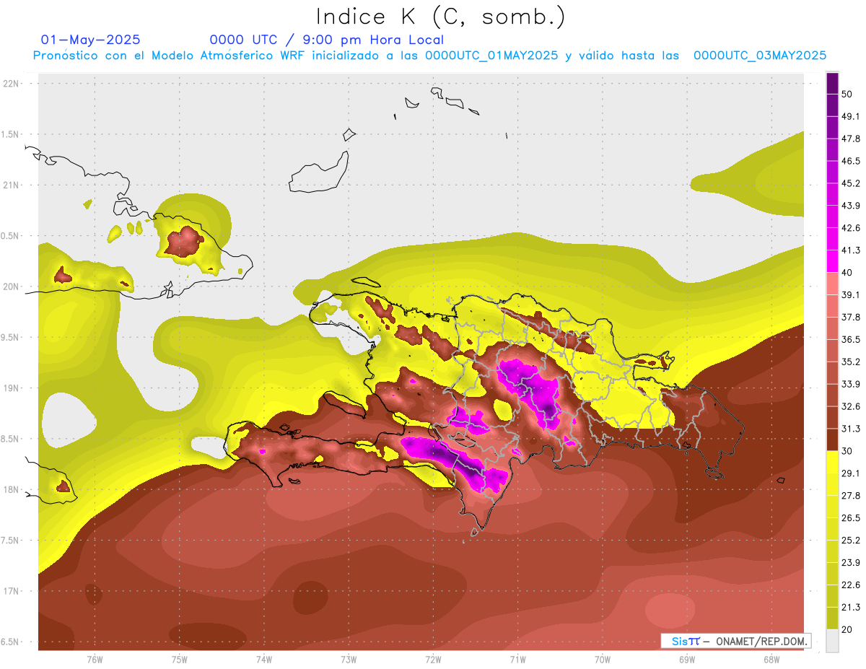Click the dark brown colorbar segment between 30 and 31.3
866x669 pixels.
click(x=832, y=440)
